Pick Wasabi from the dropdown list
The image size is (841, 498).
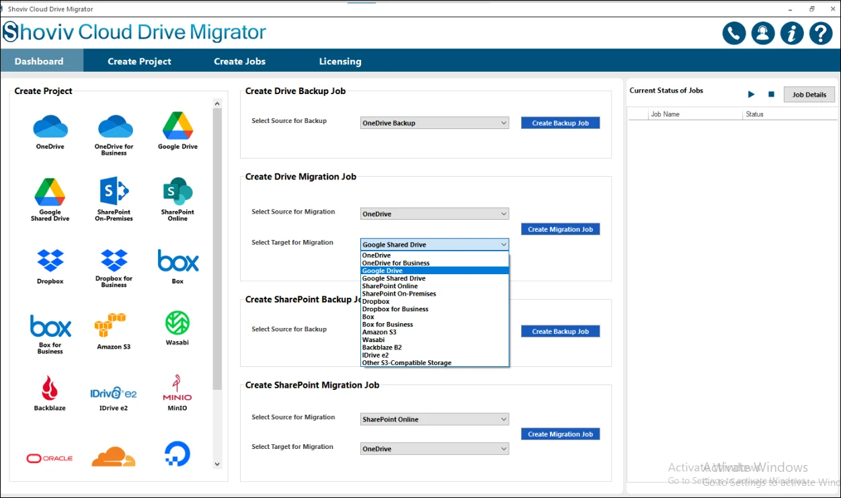point(435,340)
